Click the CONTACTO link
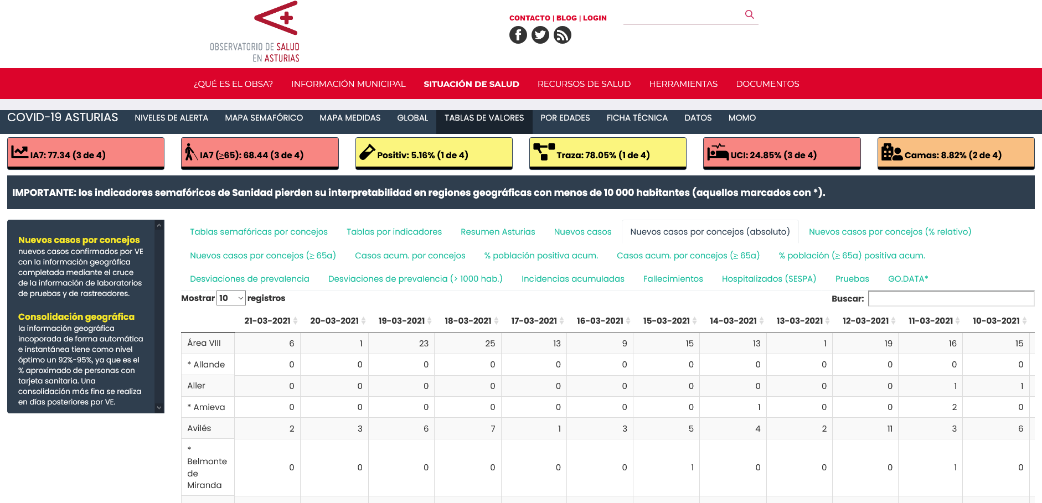Image resolution: width=1042 pixels, height=503 pixels. pyautogui.click(x=530, y=18)
